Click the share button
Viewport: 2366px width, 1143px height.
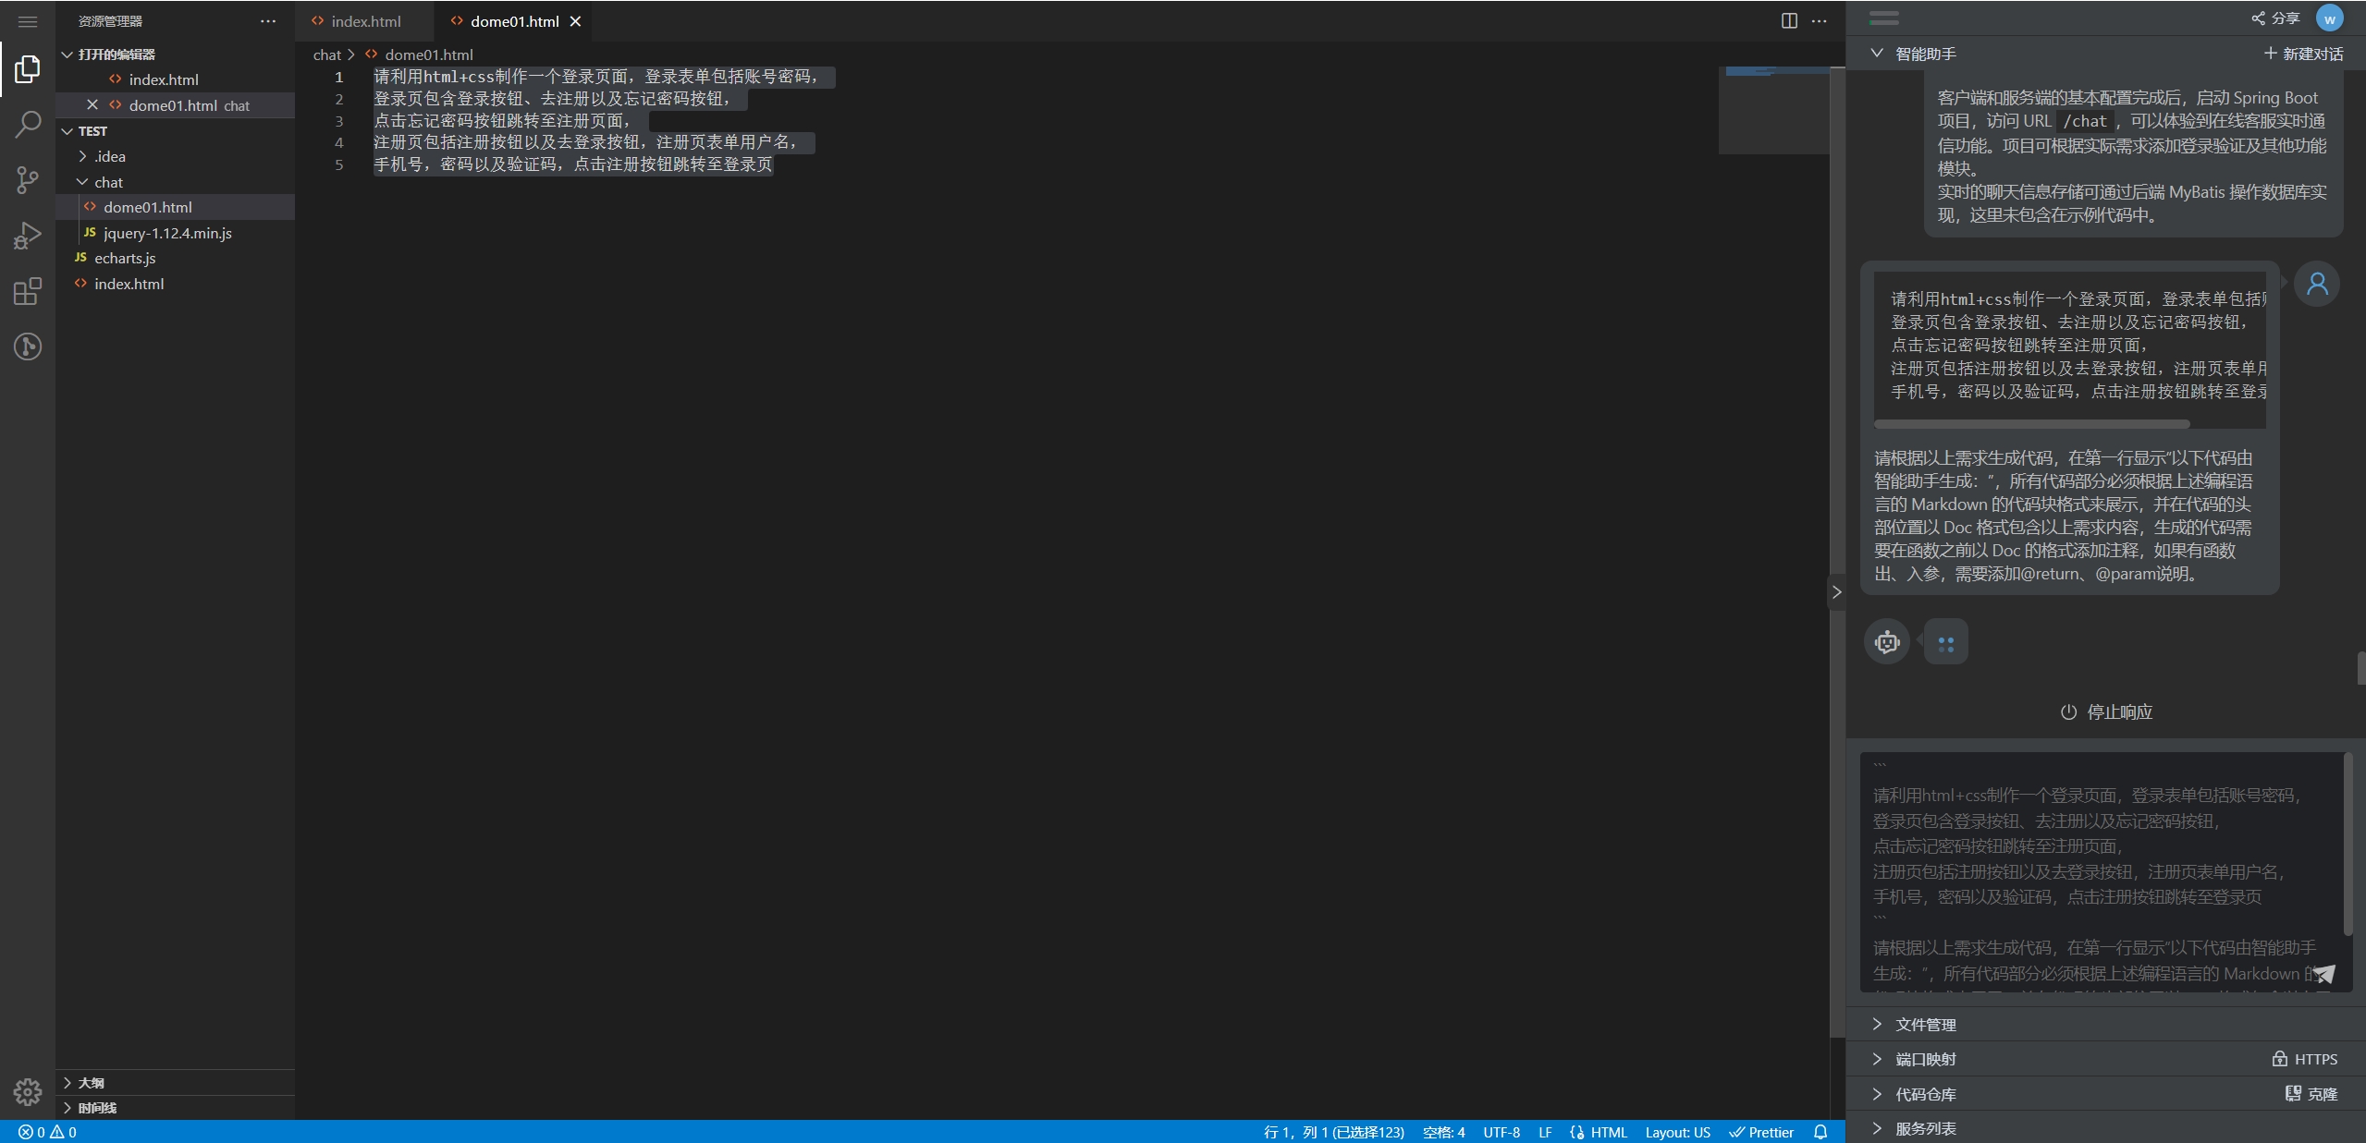pos(2276,18)
